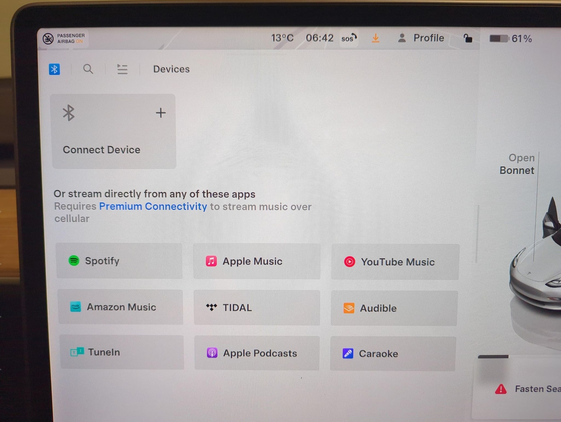Open Audible audiobook app

coord(394,308)
